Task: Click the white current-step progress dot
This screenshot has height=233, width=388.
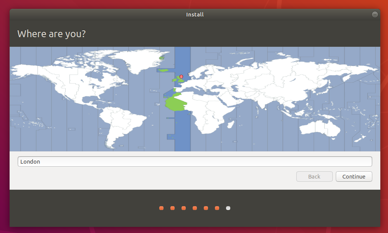Action: point(228,208)
